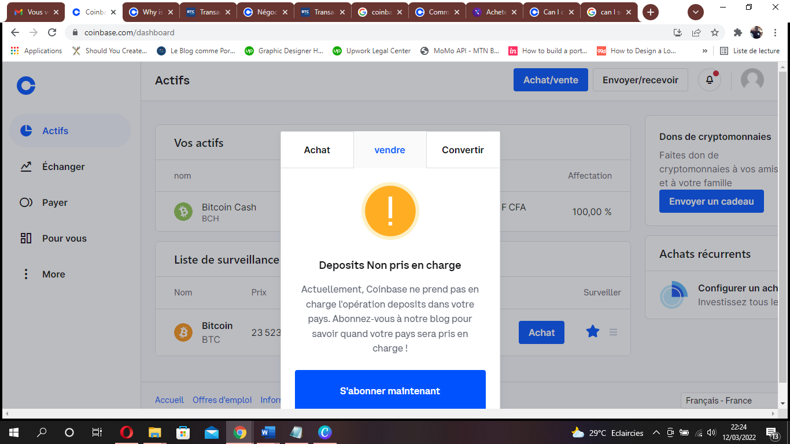Viewport: 790px width, 444px height.
Task: Open the Chrome profile picture menu
Action: tap(756, 32)
